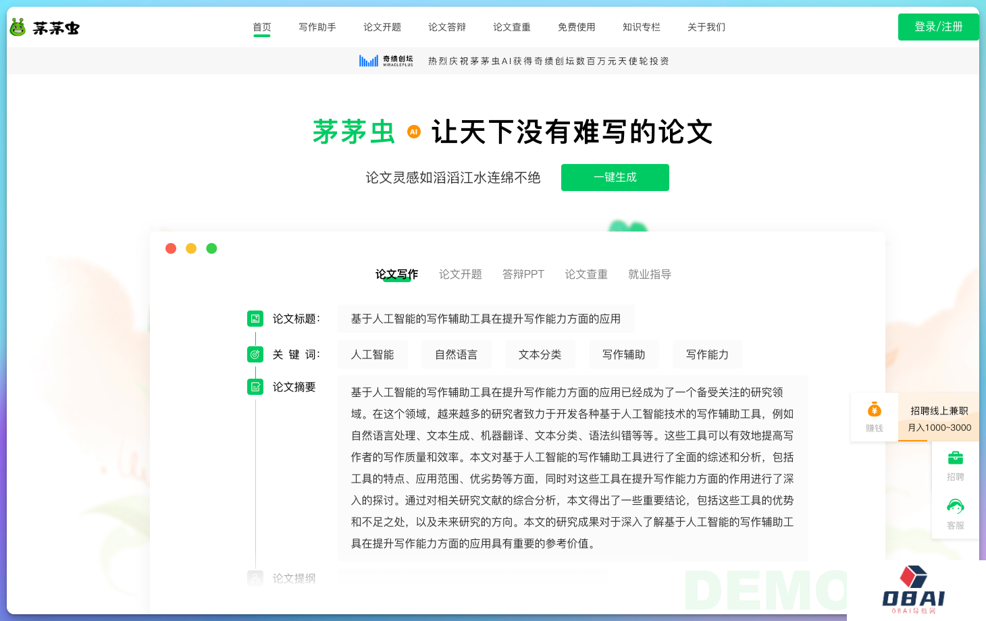Click the yellow window dot in demo card
Viewport: 986px width, 621px height.
(191, 248)
